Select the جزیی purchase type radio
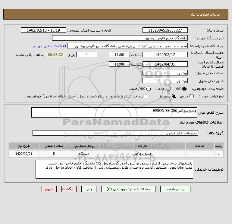The height and width of the screenshot is (224, 232). pyautogui.click(x=192, y=96)
